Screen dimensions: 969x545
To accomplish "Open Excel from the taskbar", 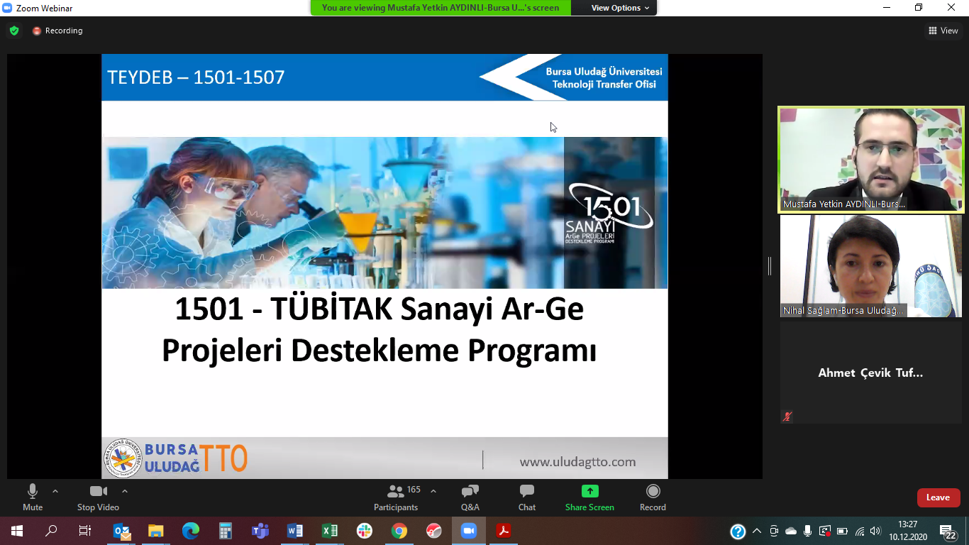I will point(330,531).
